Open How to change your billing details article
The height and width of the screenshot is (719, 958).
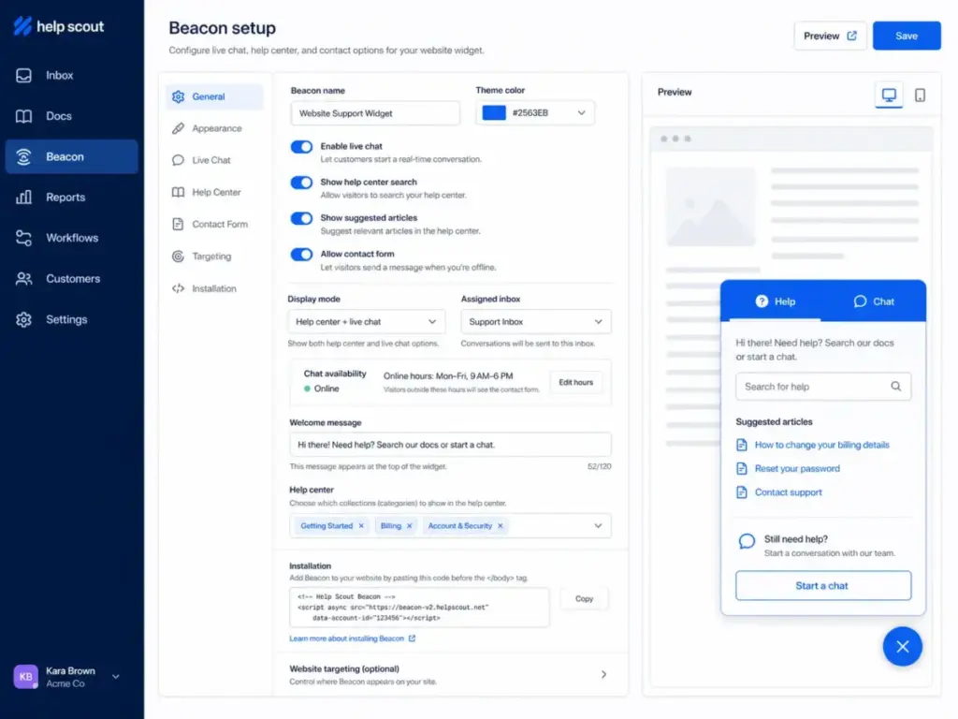coord(821,445)
